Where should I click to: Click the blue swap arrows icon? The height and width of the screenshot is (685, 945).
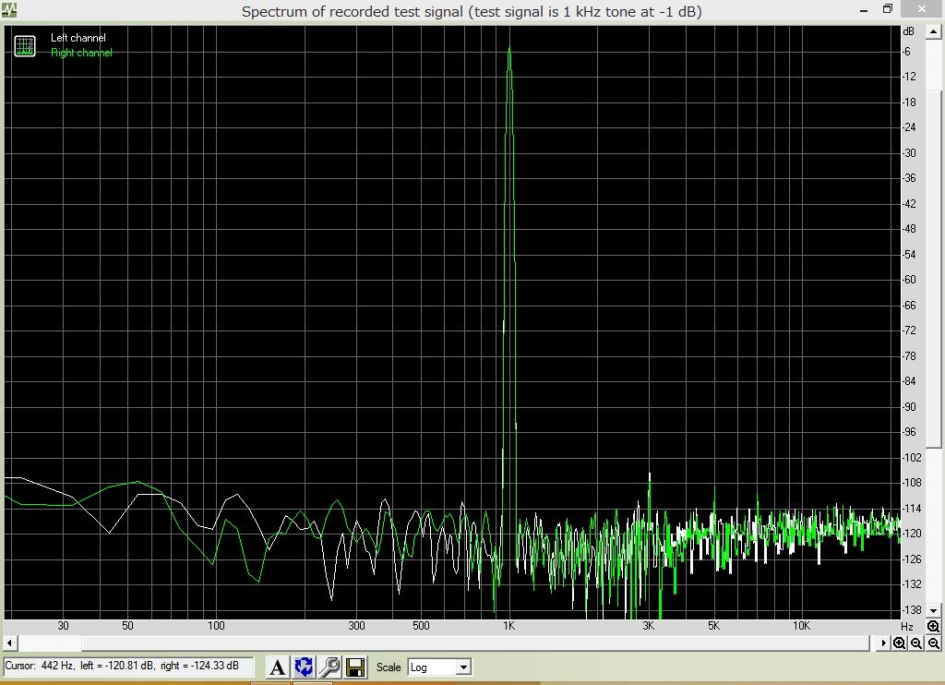pos(304,667)
